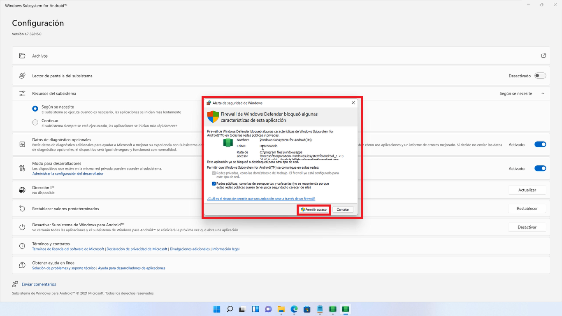Click the power icon beside Desactivar Subsistema
Viewport: 562px width, 316px height.
coord(22,227)
